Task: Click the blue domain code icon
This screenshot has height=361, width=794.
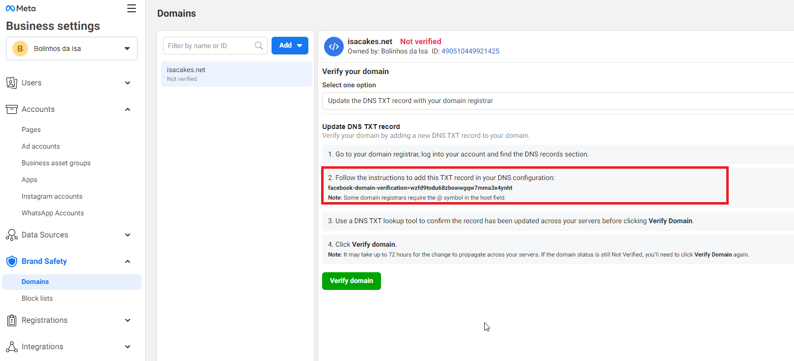Action: pyautogui.click(x=334, y=47)
